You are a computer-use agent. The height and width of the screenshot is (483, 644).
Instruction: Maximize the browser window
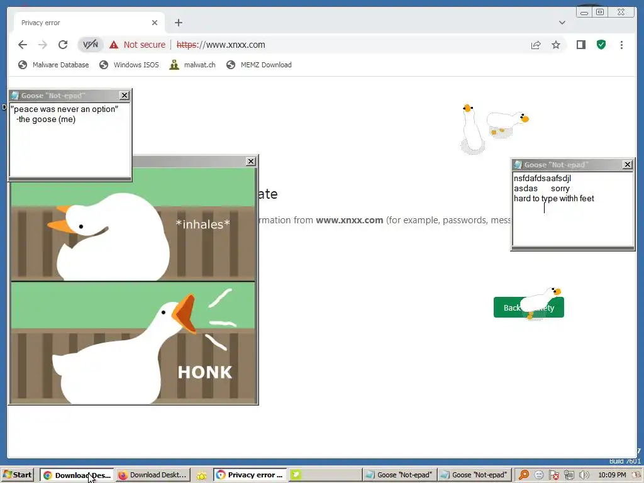pos(600,12)
